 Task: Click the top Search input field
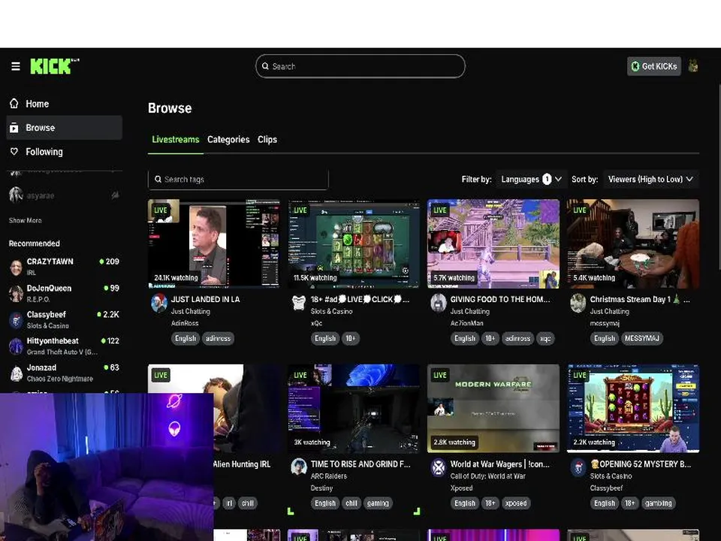[x=360, y=66]
